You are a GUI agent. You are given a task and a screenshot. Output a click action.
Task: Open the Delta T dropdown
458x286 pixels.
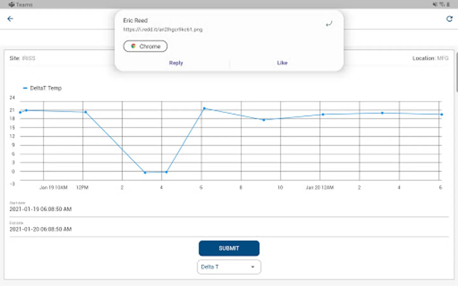tap(229, 267)
